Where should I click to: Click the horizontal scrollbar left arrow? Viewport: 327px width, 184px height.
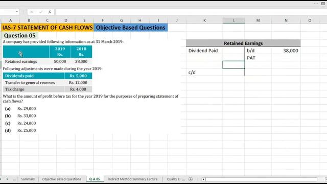(203, 179)
